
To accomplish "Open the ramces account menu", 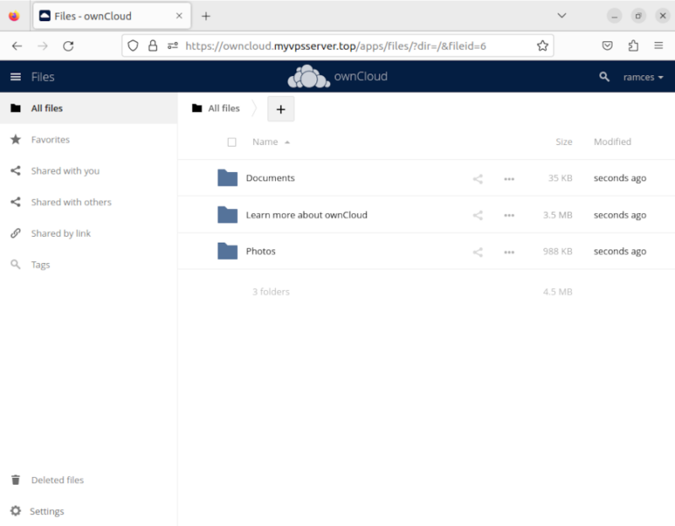I will (x=643, y=76).
